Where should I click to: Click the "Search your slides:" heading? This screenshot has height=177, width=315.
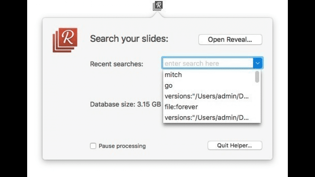click(129, 39)
